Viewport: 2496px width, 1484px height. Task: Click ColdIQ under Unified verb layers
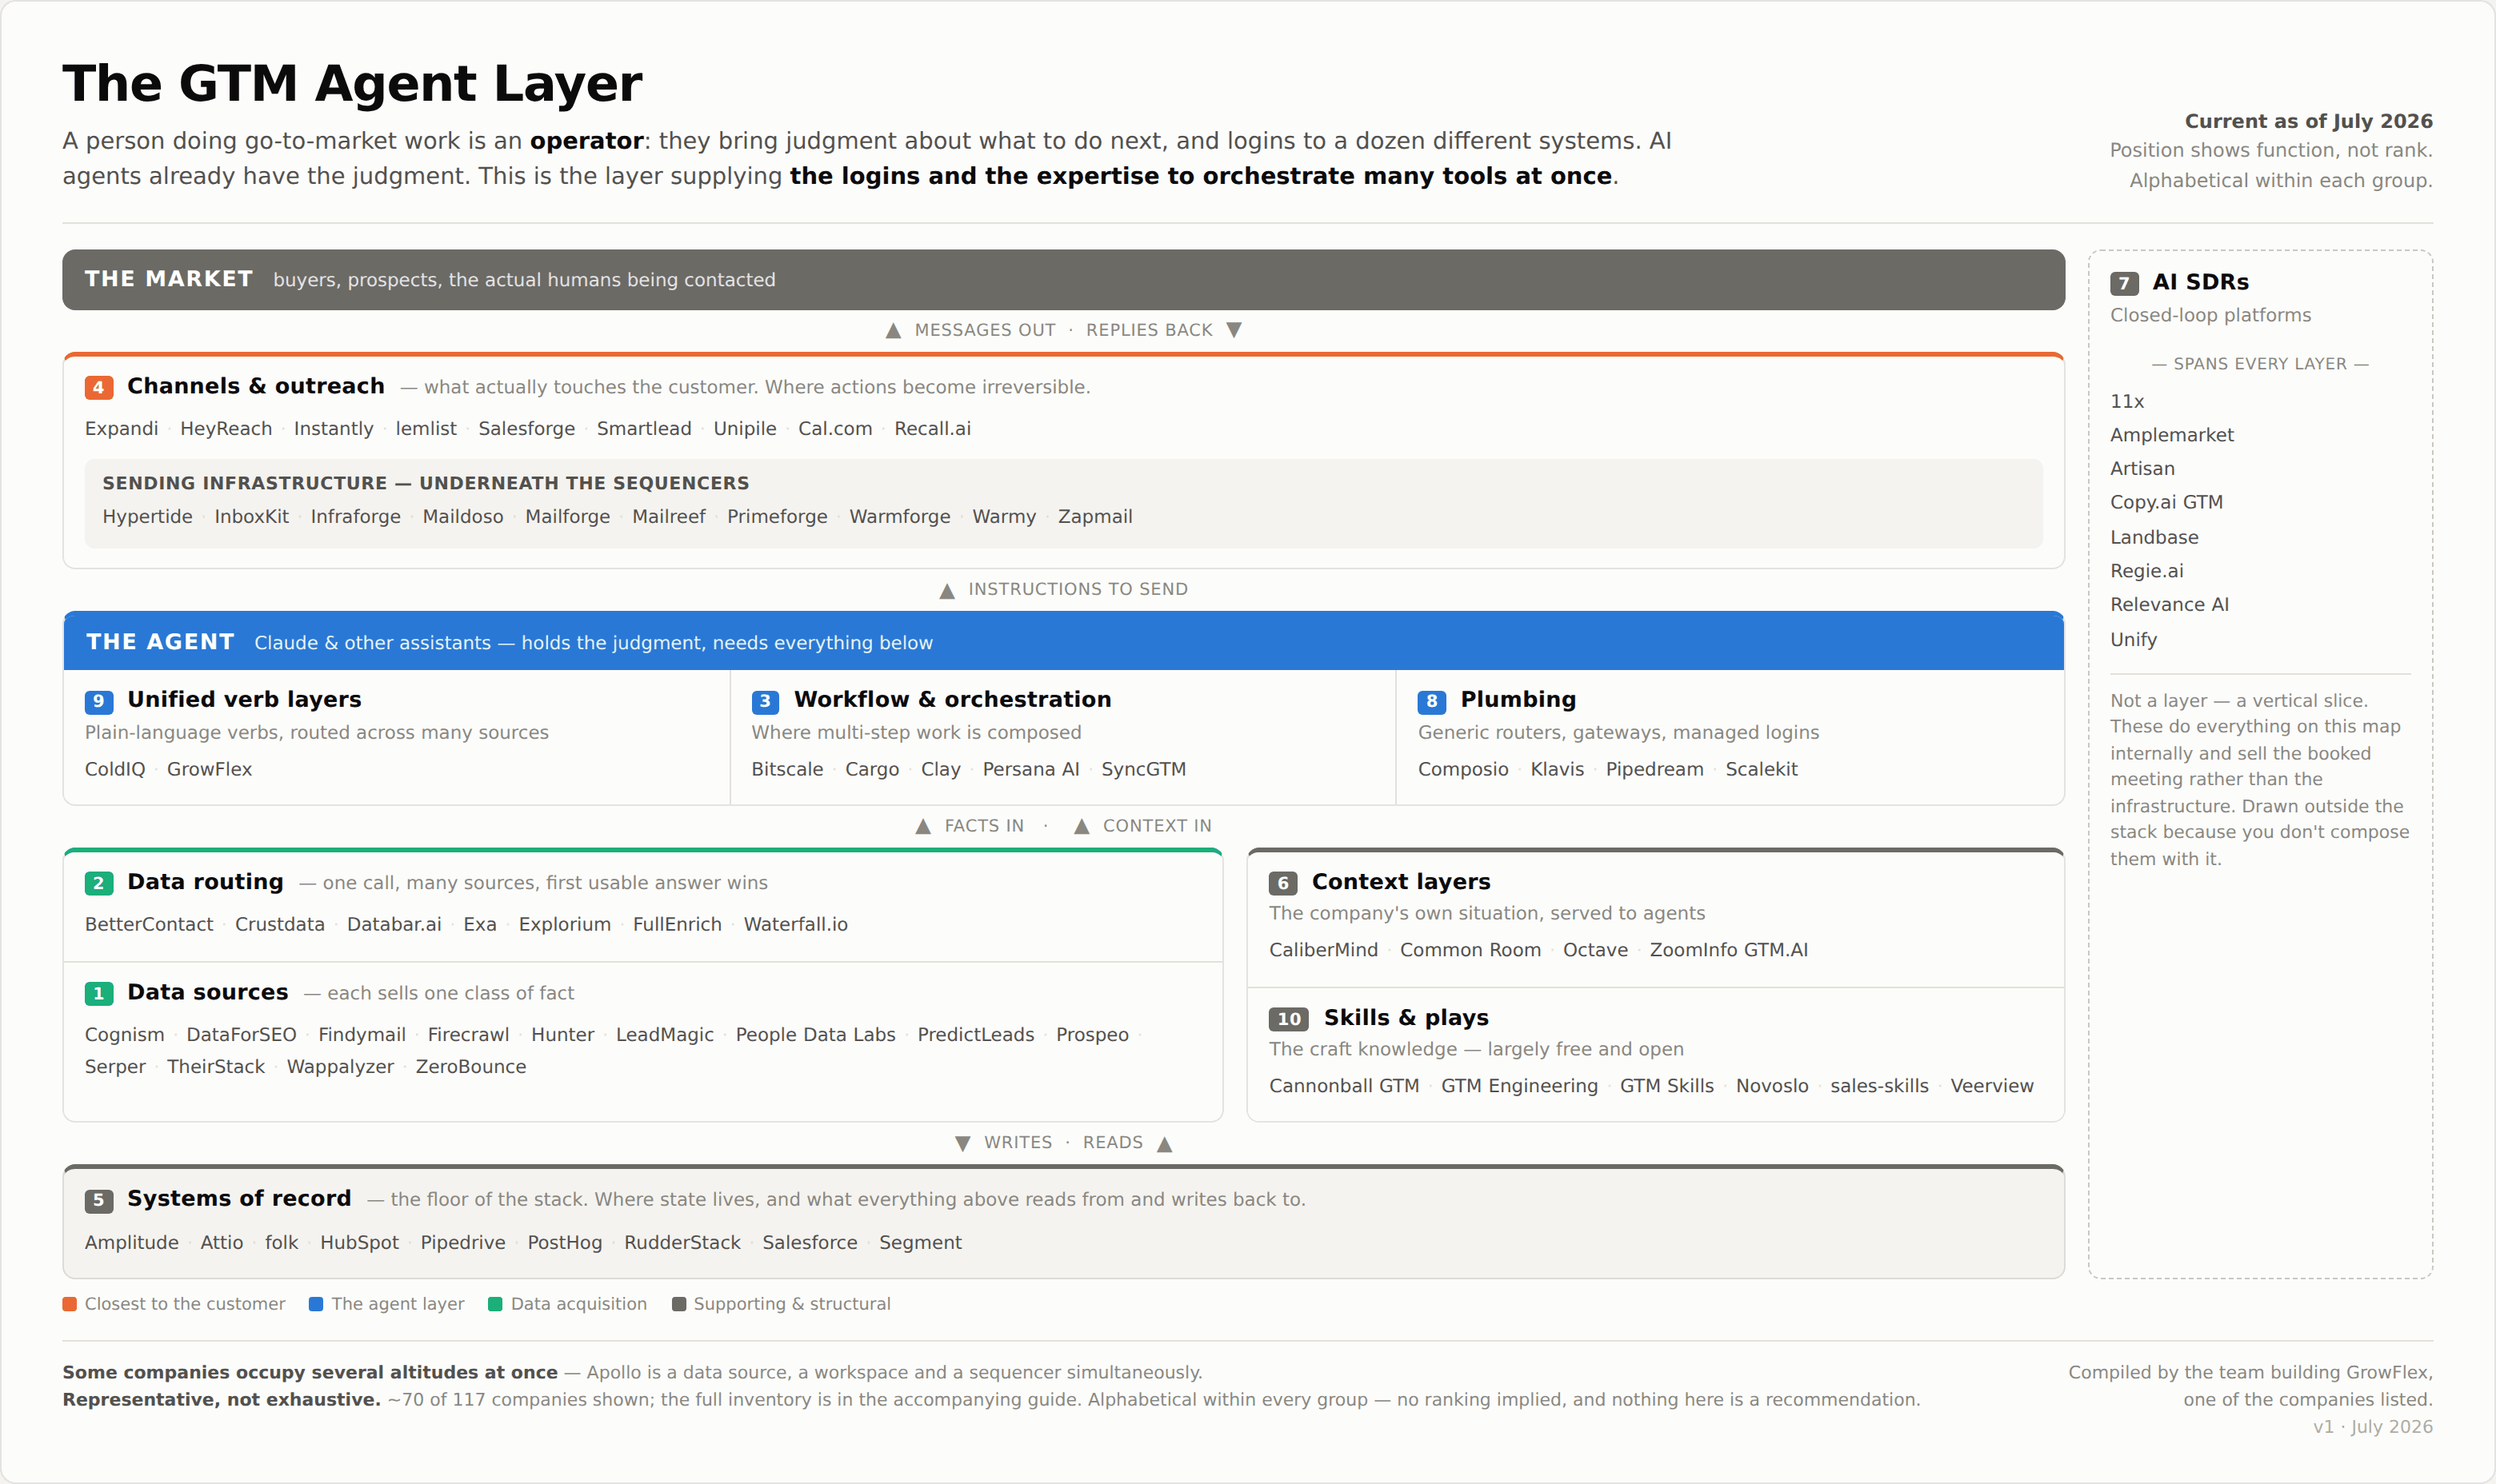(x=115, y=769)
